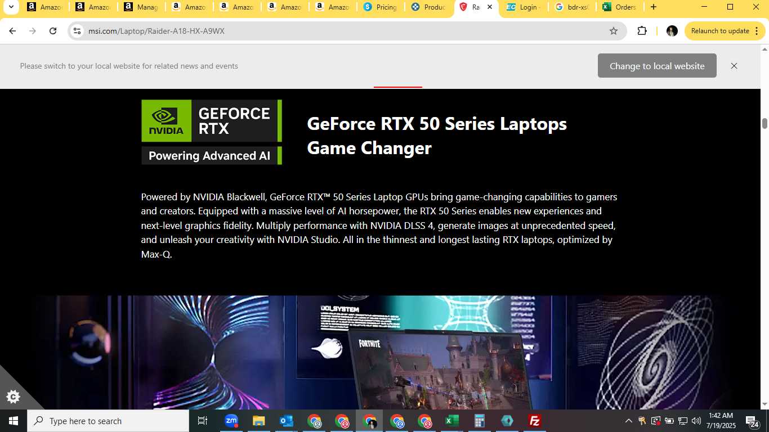Image resolution: width=769 pixels, height=432 pixels.
Task: Open the tab search dropdown arrow
Action: [10, 7]
